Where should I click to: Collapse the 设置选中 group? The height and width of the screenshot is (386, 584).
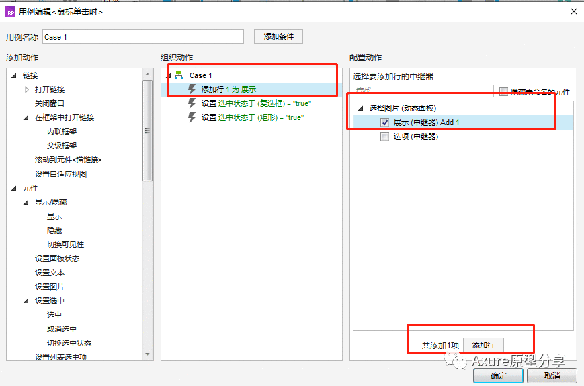26,301
